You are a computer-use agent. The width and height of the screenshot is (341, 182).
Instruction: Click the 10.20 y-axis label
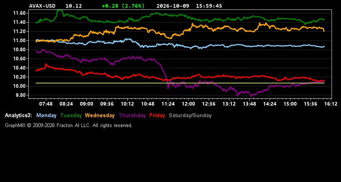pyautogui.click(x=20, y=77)
